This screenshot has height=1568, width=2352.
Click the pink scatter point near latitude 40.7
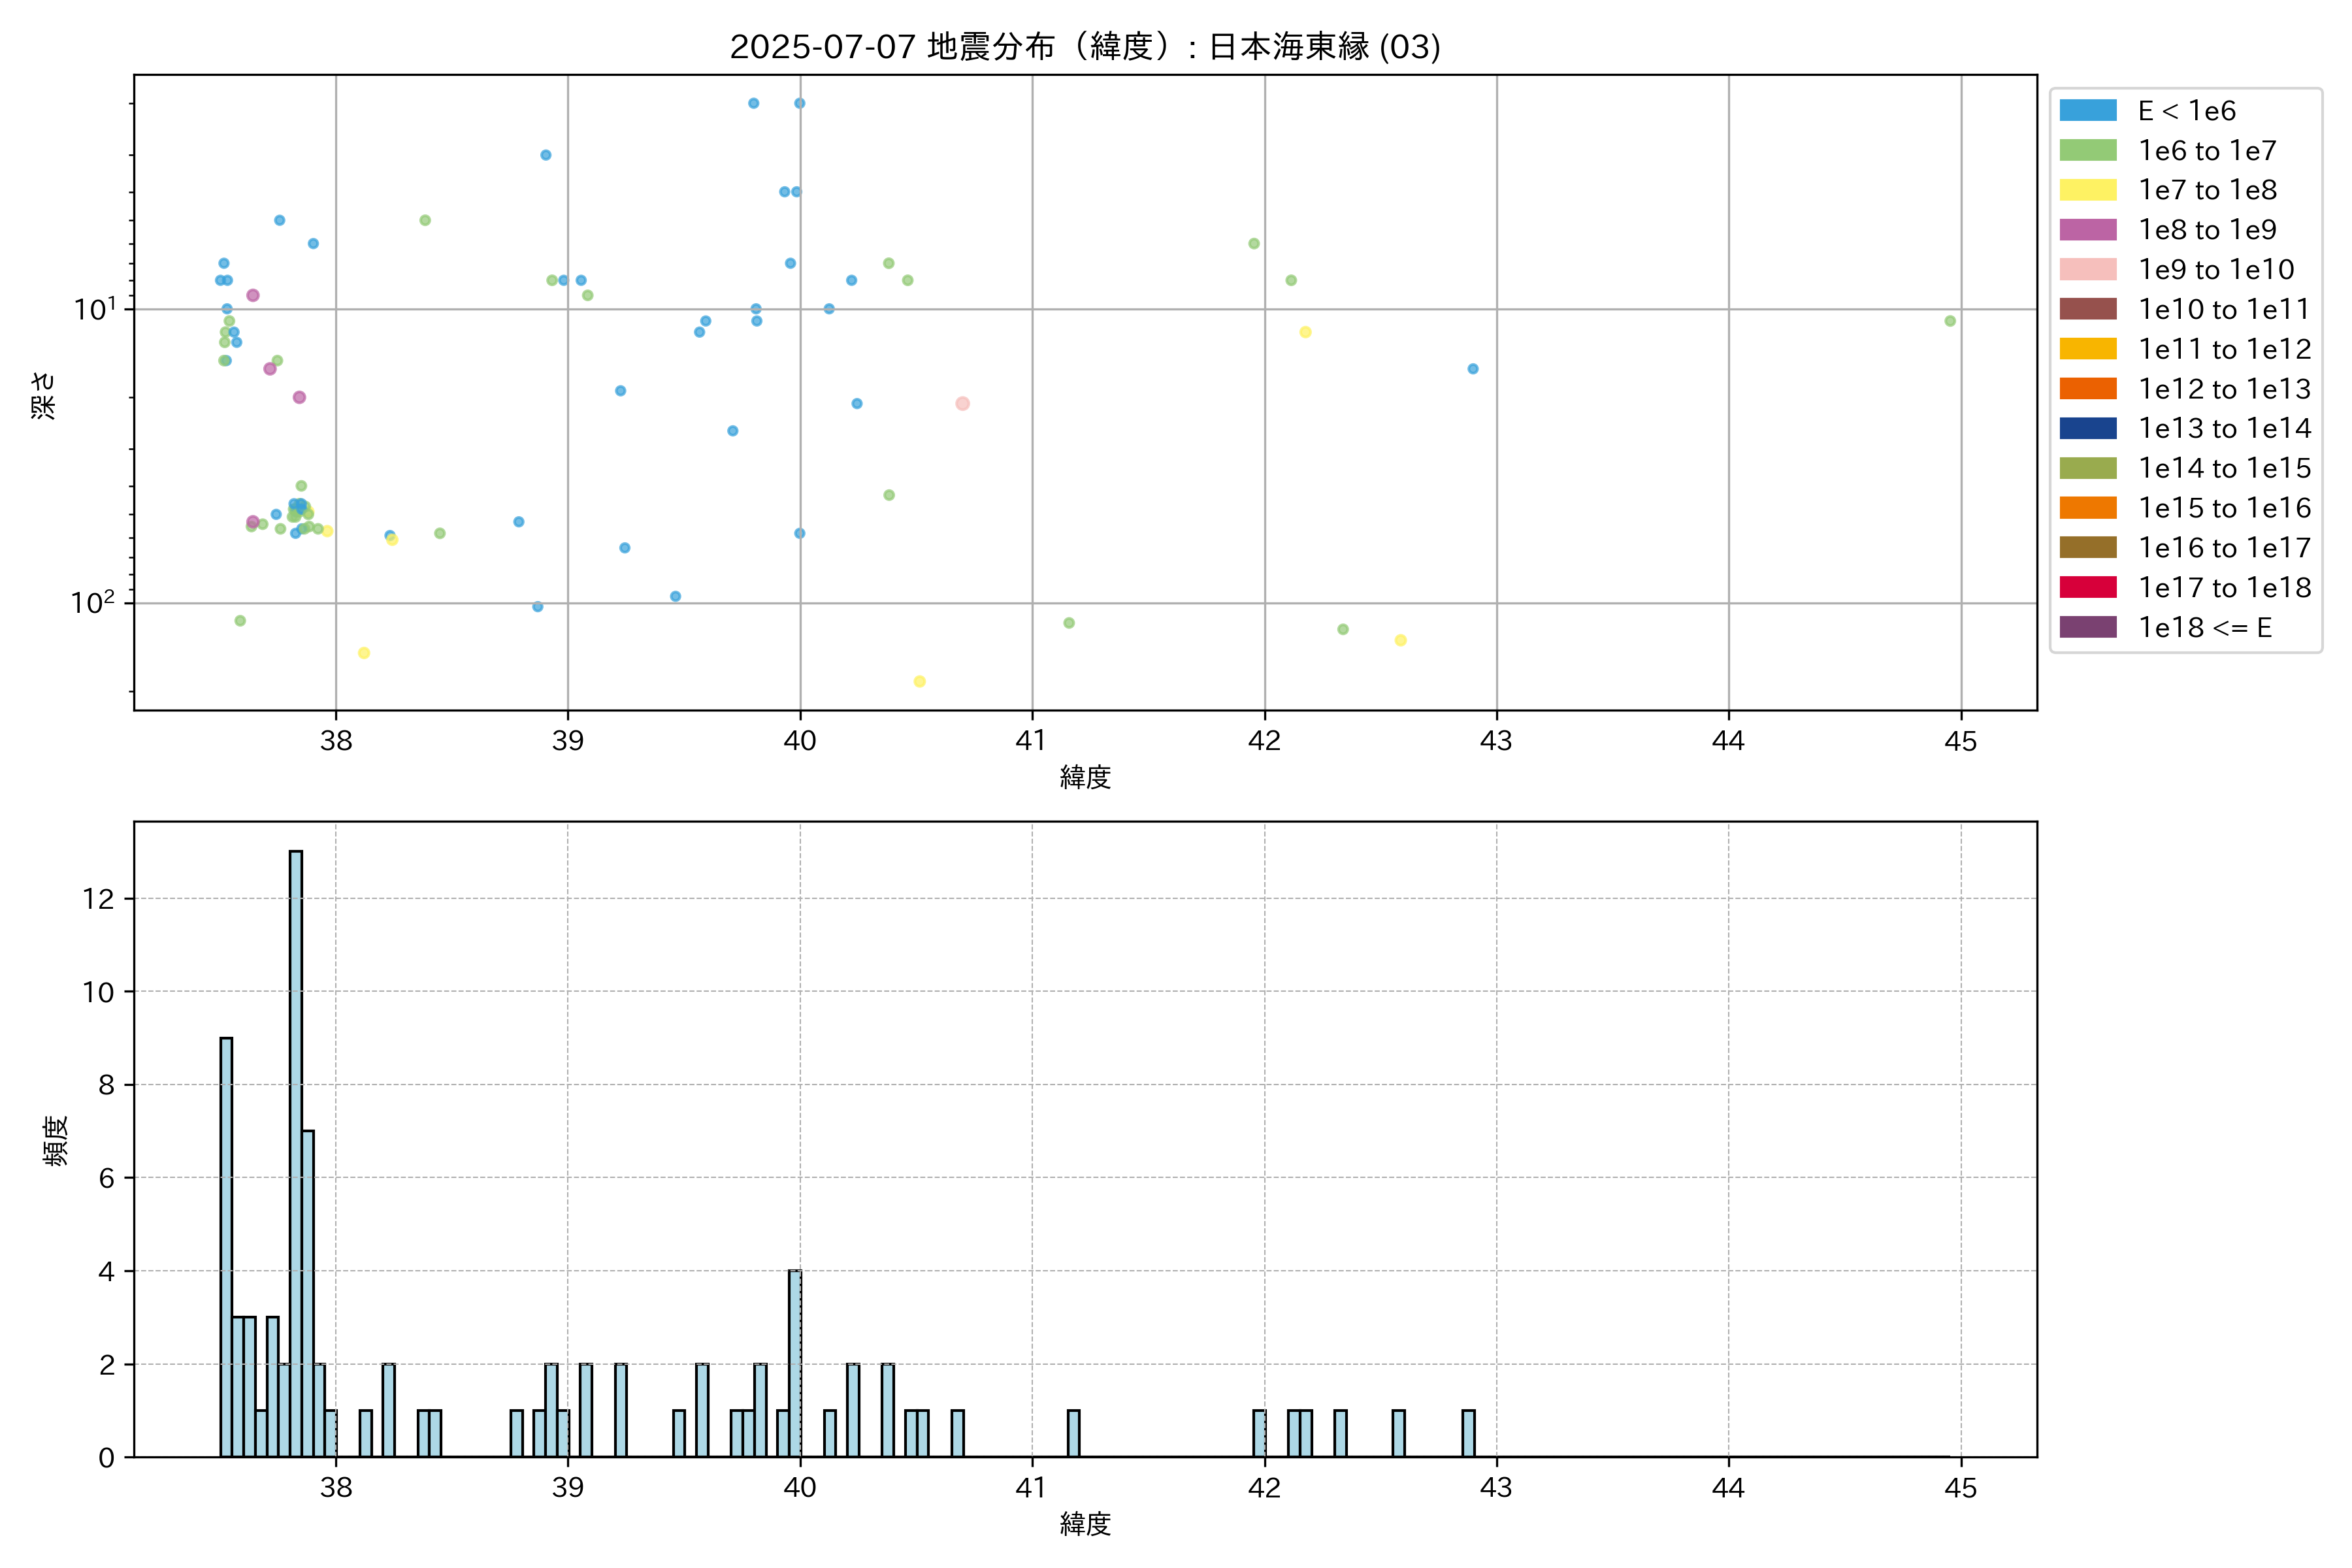click(x=962, y=404)
